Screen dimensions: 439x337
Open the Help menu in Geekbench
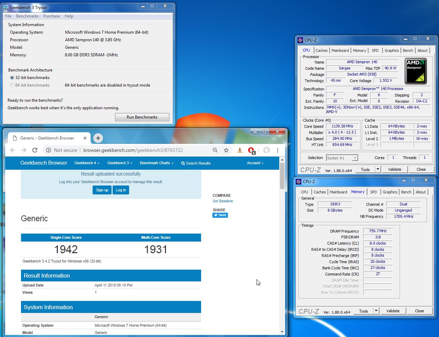69,16
